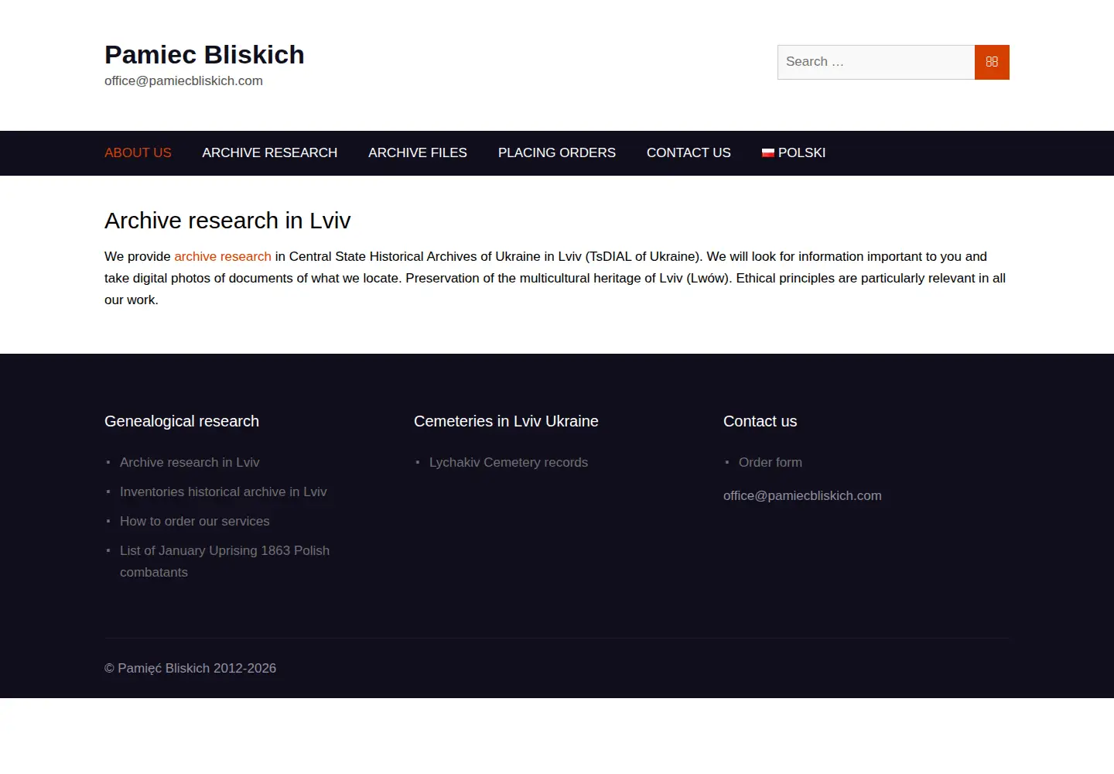Go to Archive Files in navigation
The height and width of the screenshot is (774, 1114).
(418, 153)
